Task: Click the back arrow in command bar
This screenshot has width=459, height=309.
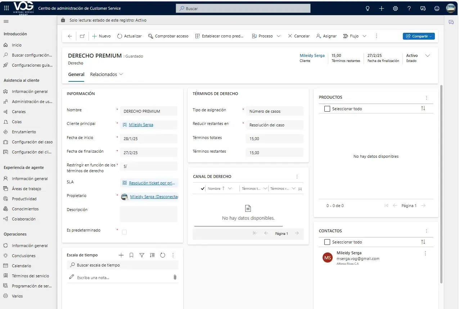Action: (70, 36)
